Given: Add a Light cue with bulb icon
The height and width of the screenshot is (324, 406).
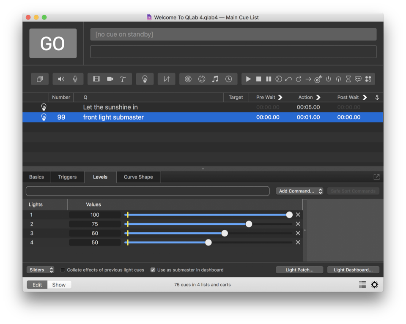Looking at the screenshot, I should (145, 79).
